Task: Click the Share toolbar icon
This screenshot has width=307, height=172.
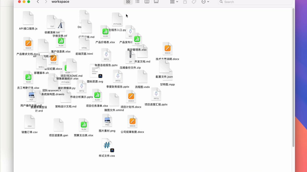Action: pyautogui.click(x=185, y=2)
